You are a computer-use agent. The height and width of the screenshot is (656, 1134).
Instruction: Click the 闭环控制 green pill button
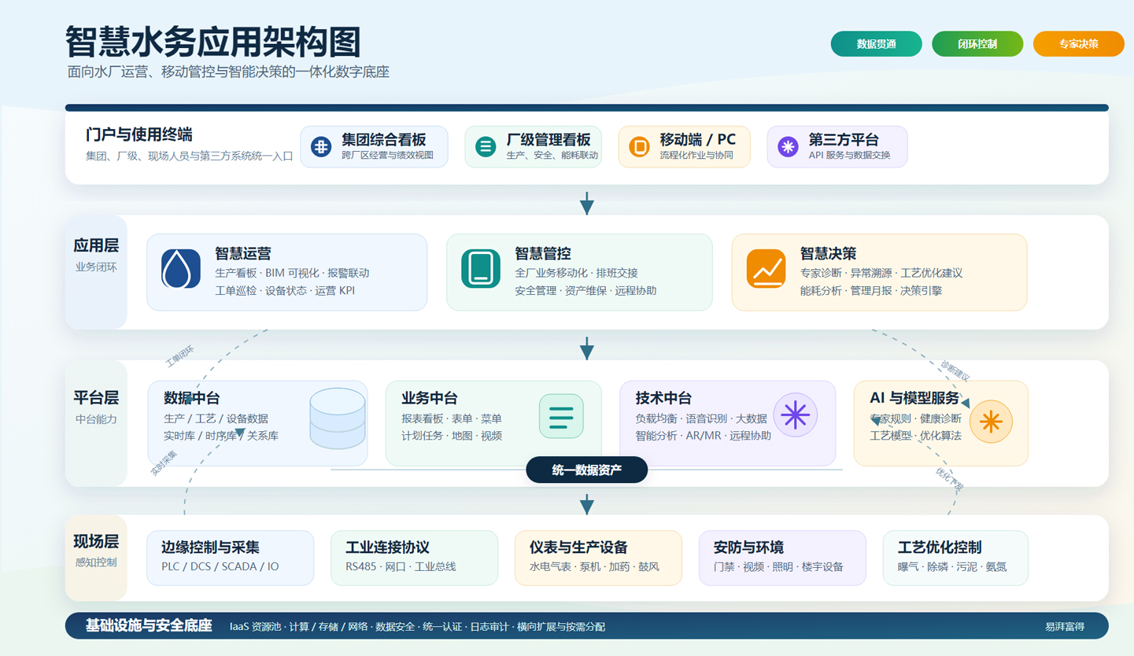coord(977,44)
